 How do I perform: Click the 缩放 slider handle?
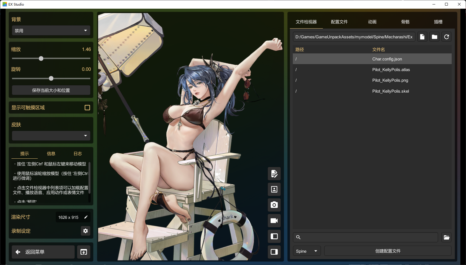[x=41, y=58]
